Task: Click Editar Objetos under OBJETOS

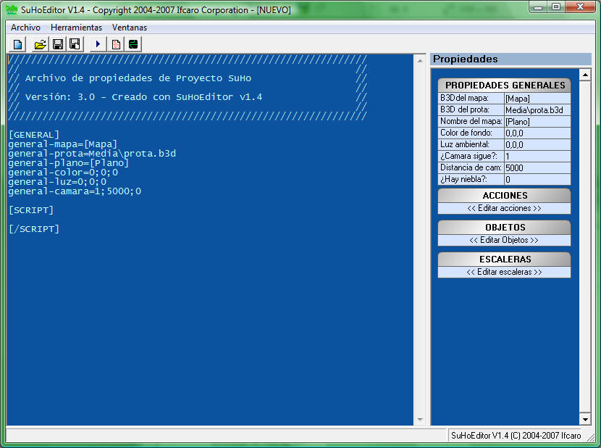Action: point(504,241)
